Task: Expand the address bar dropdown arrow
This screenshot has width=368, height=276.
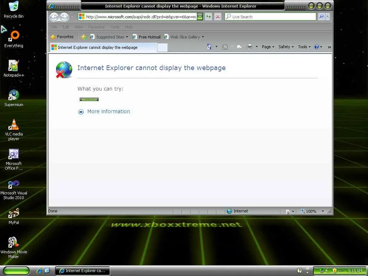Action: click(x=199, y=17)
